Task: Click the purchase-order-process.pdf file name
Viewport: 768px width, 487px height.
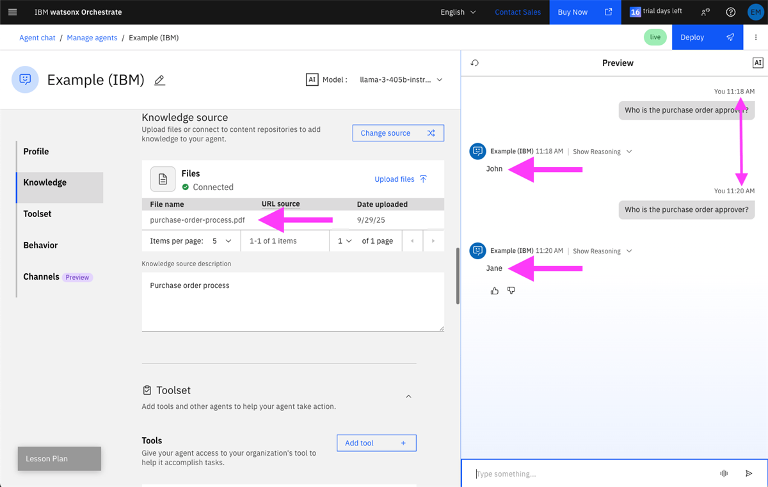Action: coord(197,220)
